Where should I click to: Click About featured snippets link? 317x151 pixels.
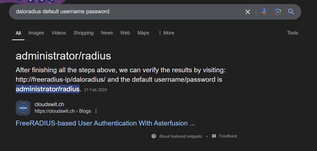pyautogui.click(x=181, y=136)
